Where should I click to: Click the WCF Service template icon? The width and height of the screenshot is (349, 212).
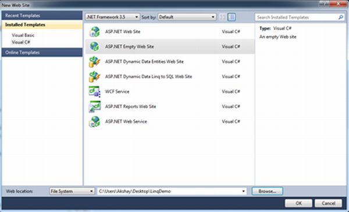pos(94,92)
